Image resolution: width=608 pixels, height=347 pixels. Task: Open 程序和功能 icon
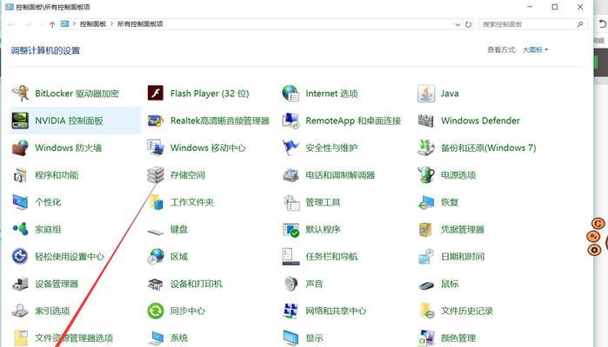point(20,175)
